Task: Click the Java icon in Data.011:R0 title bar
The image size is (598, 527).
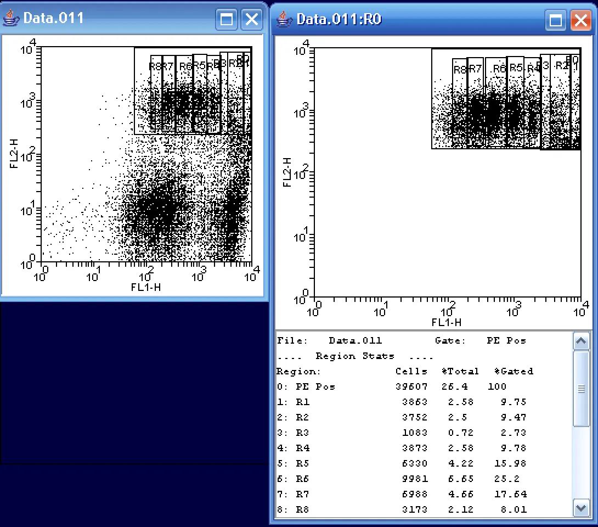Action: coord(284,19)
